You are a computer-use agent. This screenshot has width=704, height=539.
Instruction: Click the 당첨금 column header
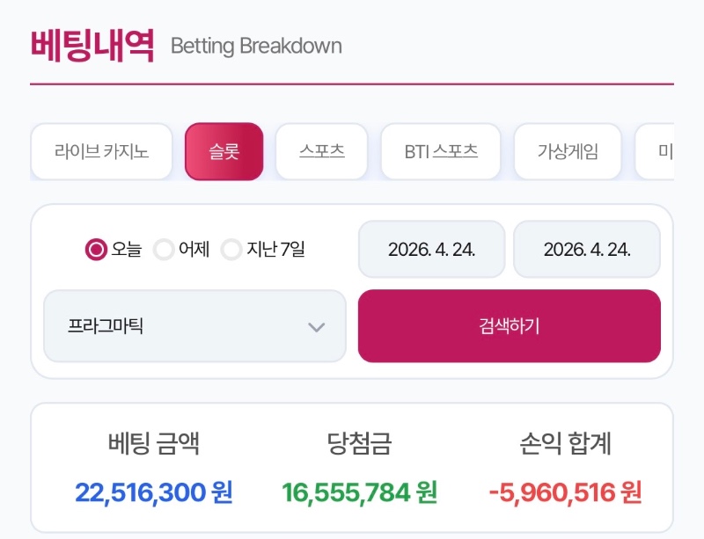[356, 445]
